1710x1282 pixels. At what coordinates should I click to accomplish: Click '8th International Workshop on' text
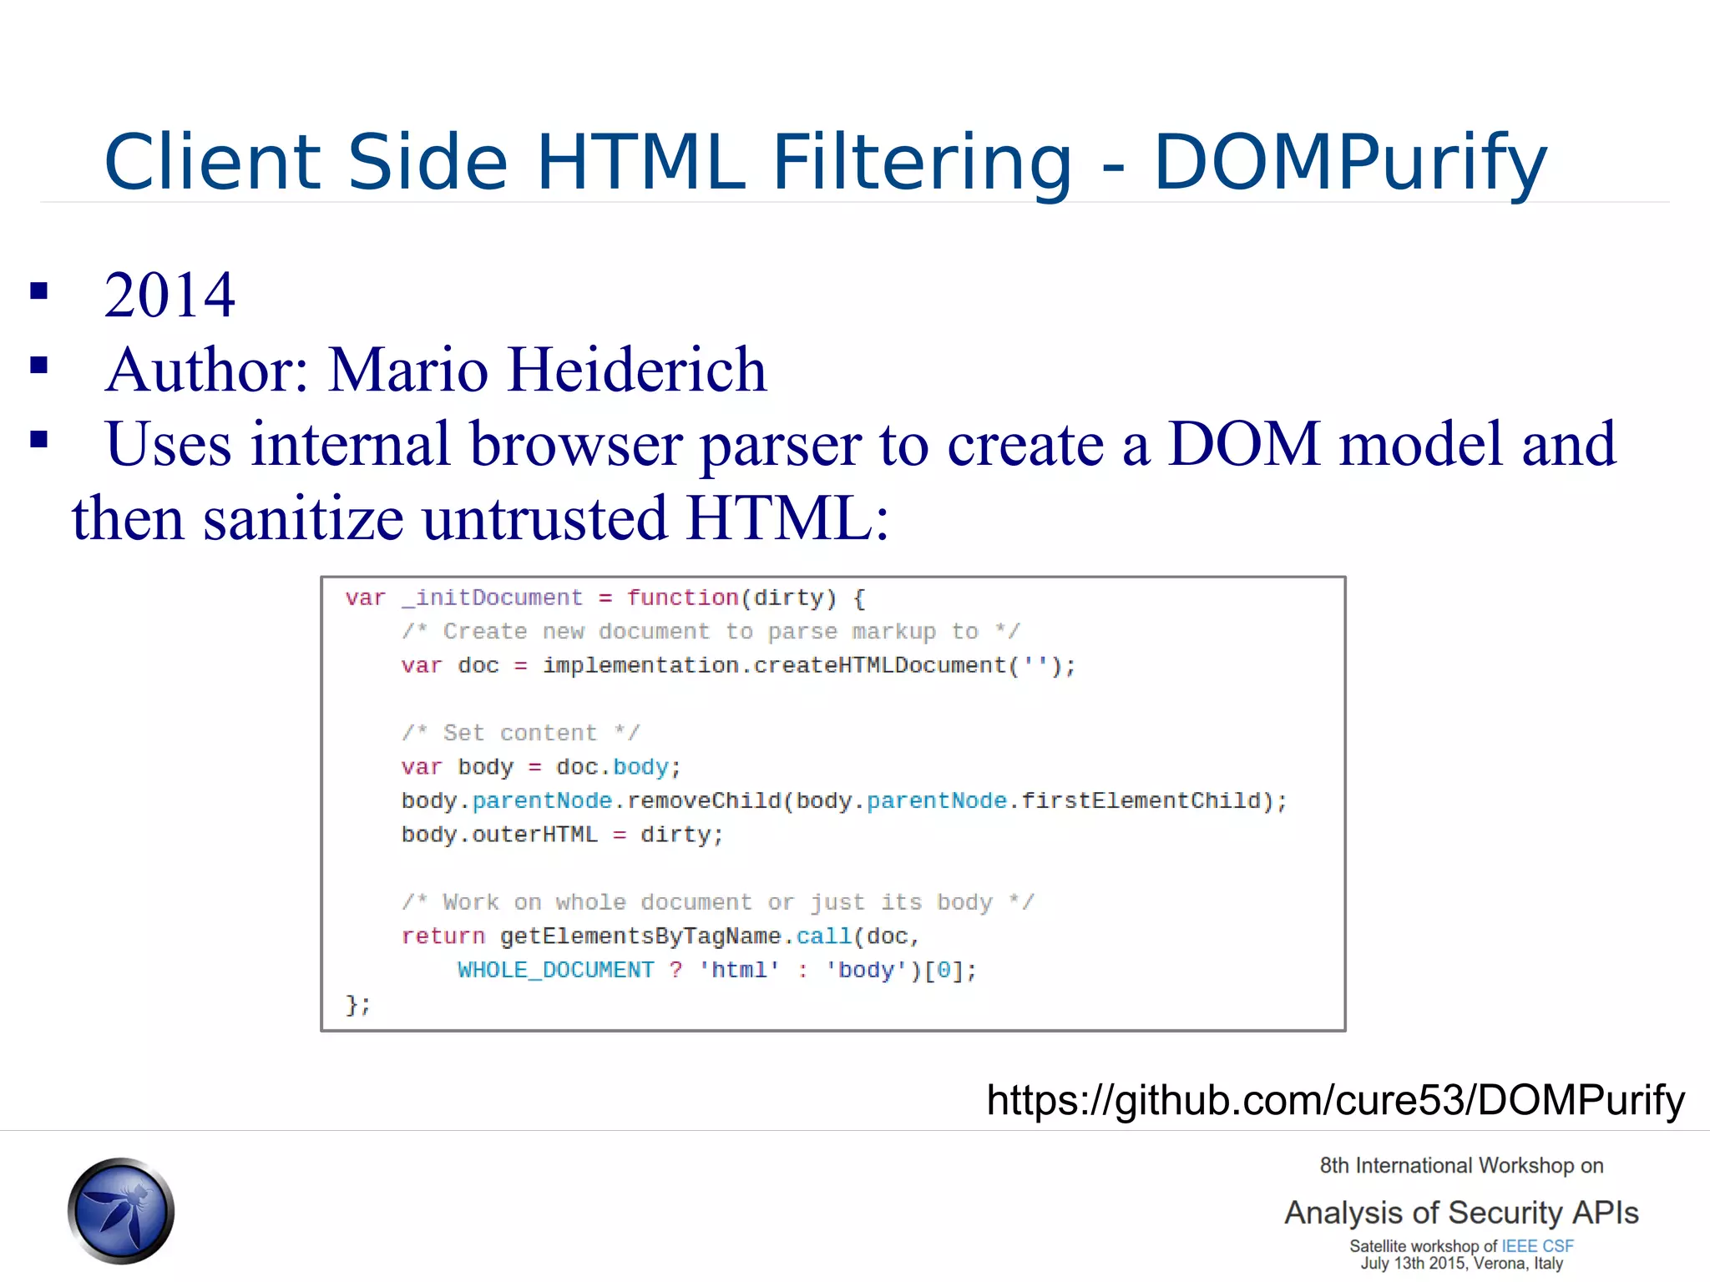click(x=1461, y=1166)
